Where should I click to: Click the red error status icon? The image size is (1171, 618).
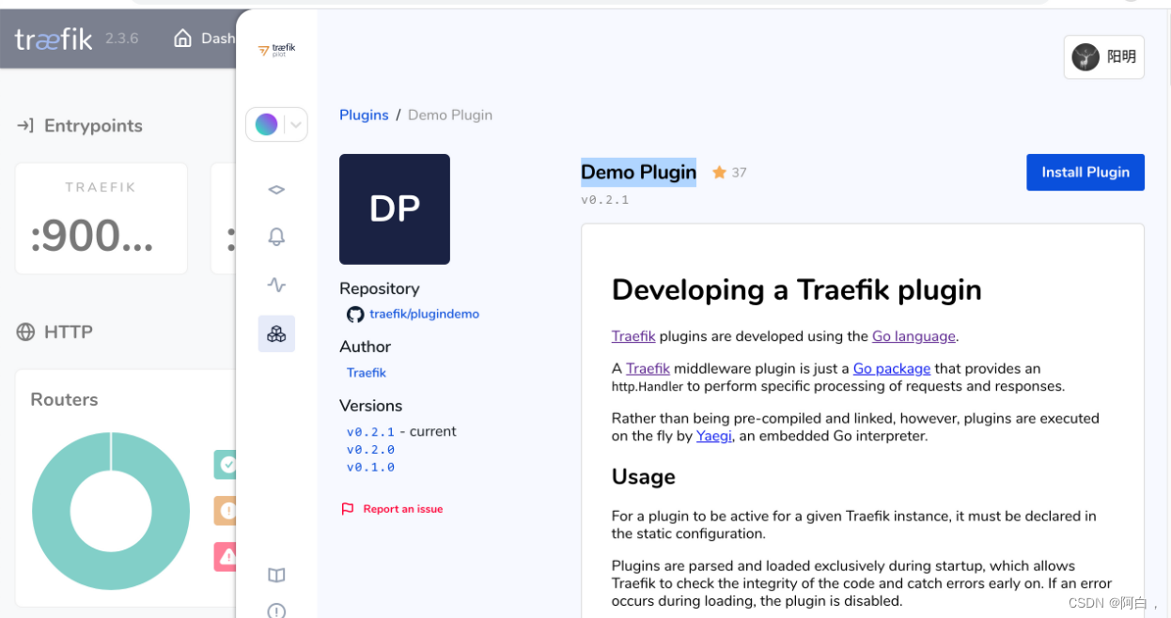(x=226, y=556)
